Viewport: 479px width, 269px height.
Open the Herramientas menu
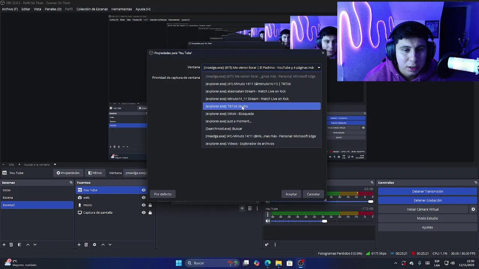coord(122,9)
